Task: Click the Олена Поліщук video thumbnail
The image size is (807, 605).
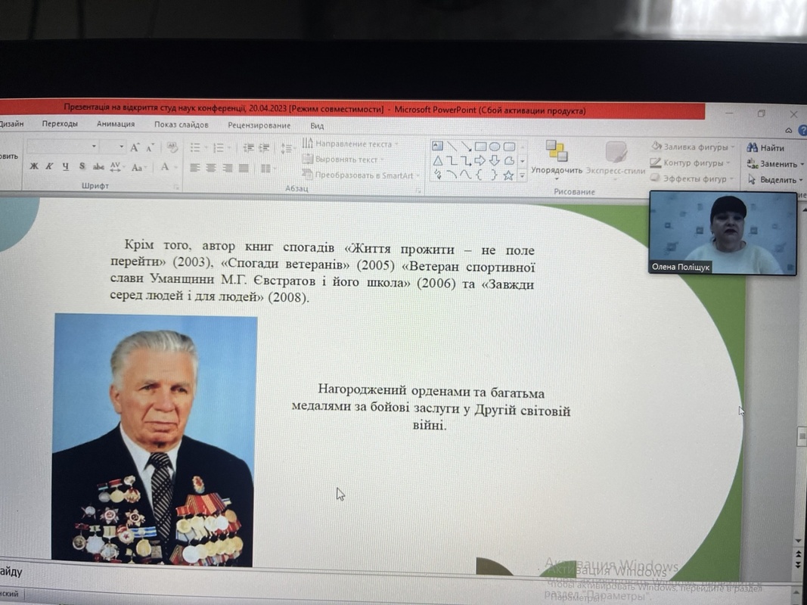Action: pyautogui.click(x=723, y=232)
